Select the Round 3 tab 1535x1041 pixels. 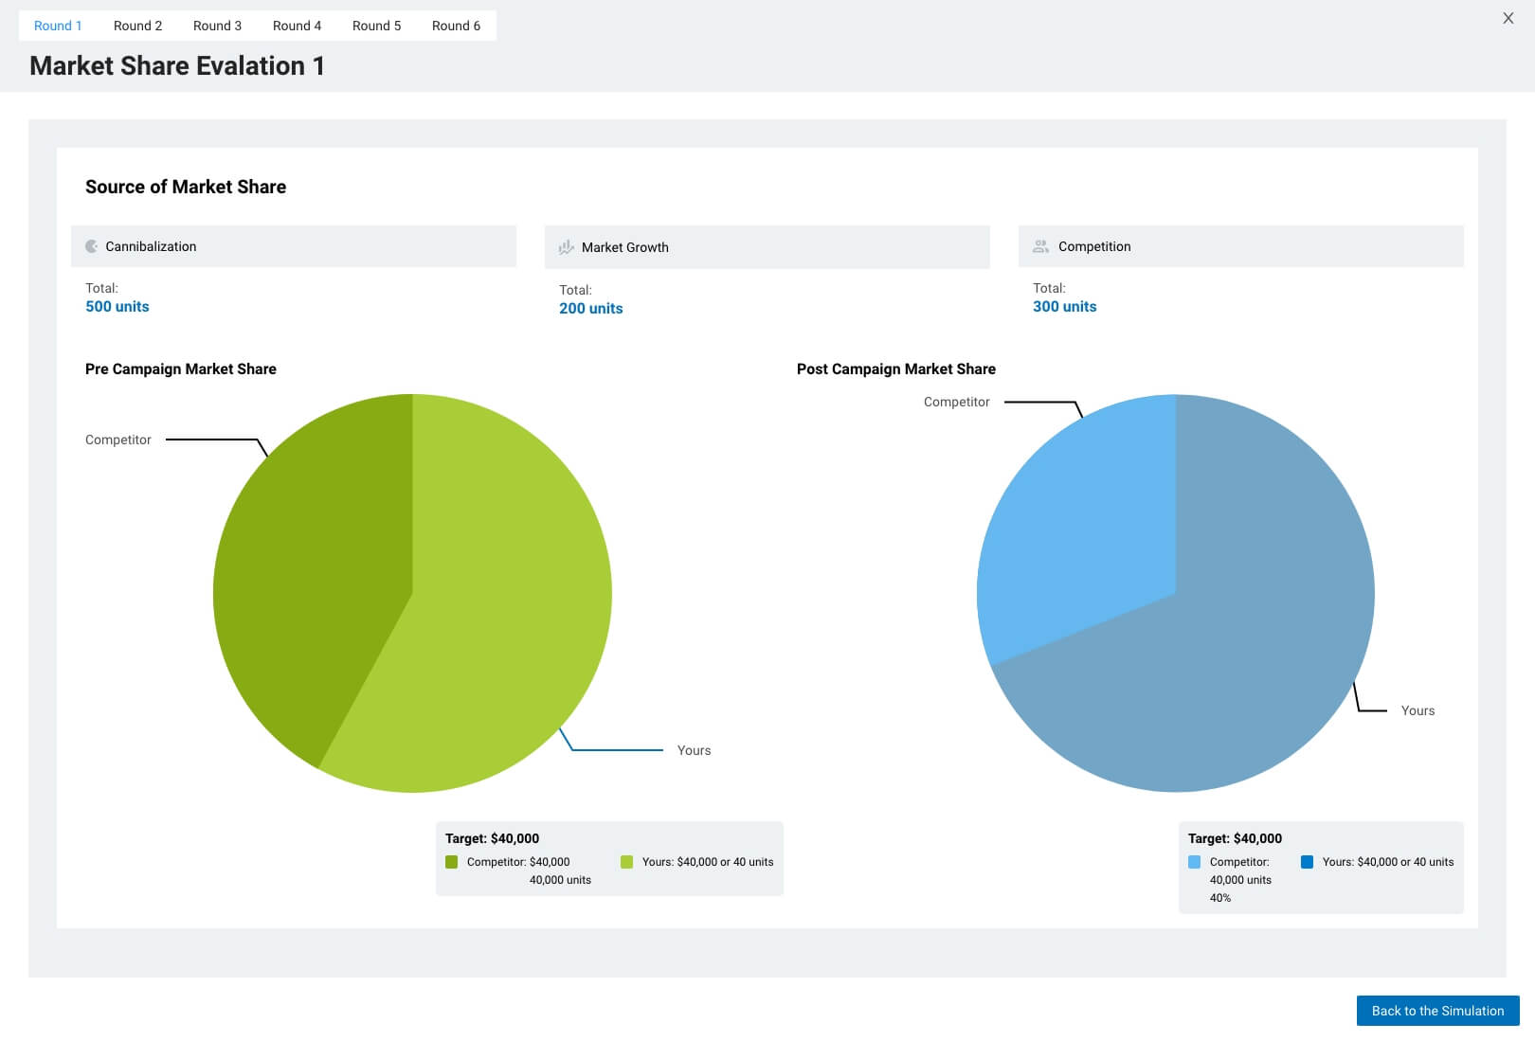(x=217, y=26)
